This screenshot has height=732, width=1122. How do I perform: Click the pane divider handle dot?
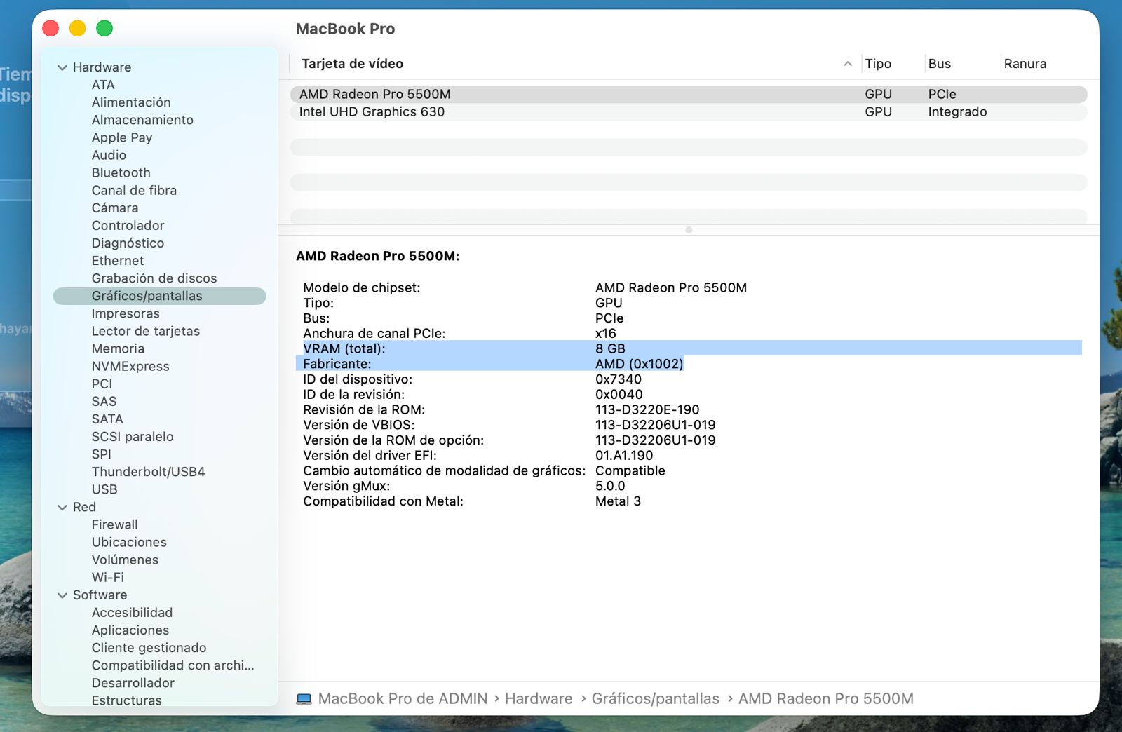(x=689, y=230)
